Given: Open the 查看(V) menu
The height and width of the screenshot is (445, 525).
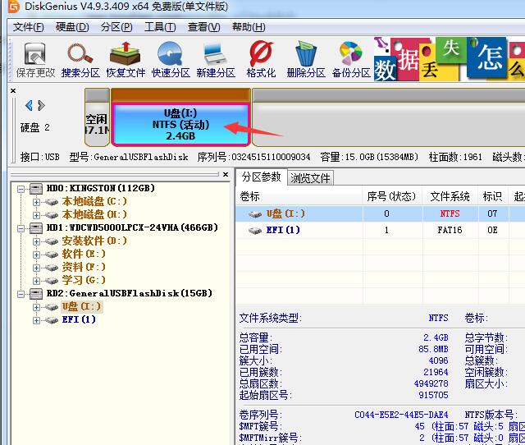Looking at the screenshot, I should tap(204, 27).
